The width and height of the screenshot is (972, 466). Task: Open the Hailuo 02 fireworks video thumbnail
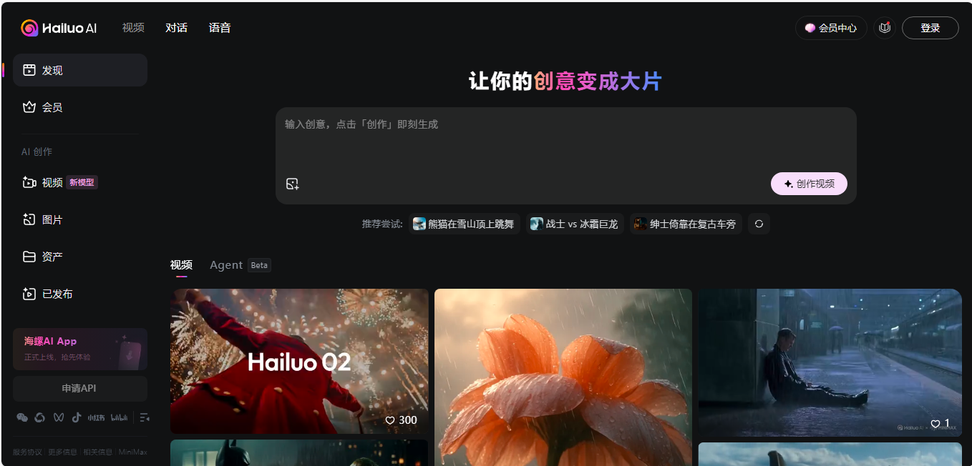click(299, 361)
